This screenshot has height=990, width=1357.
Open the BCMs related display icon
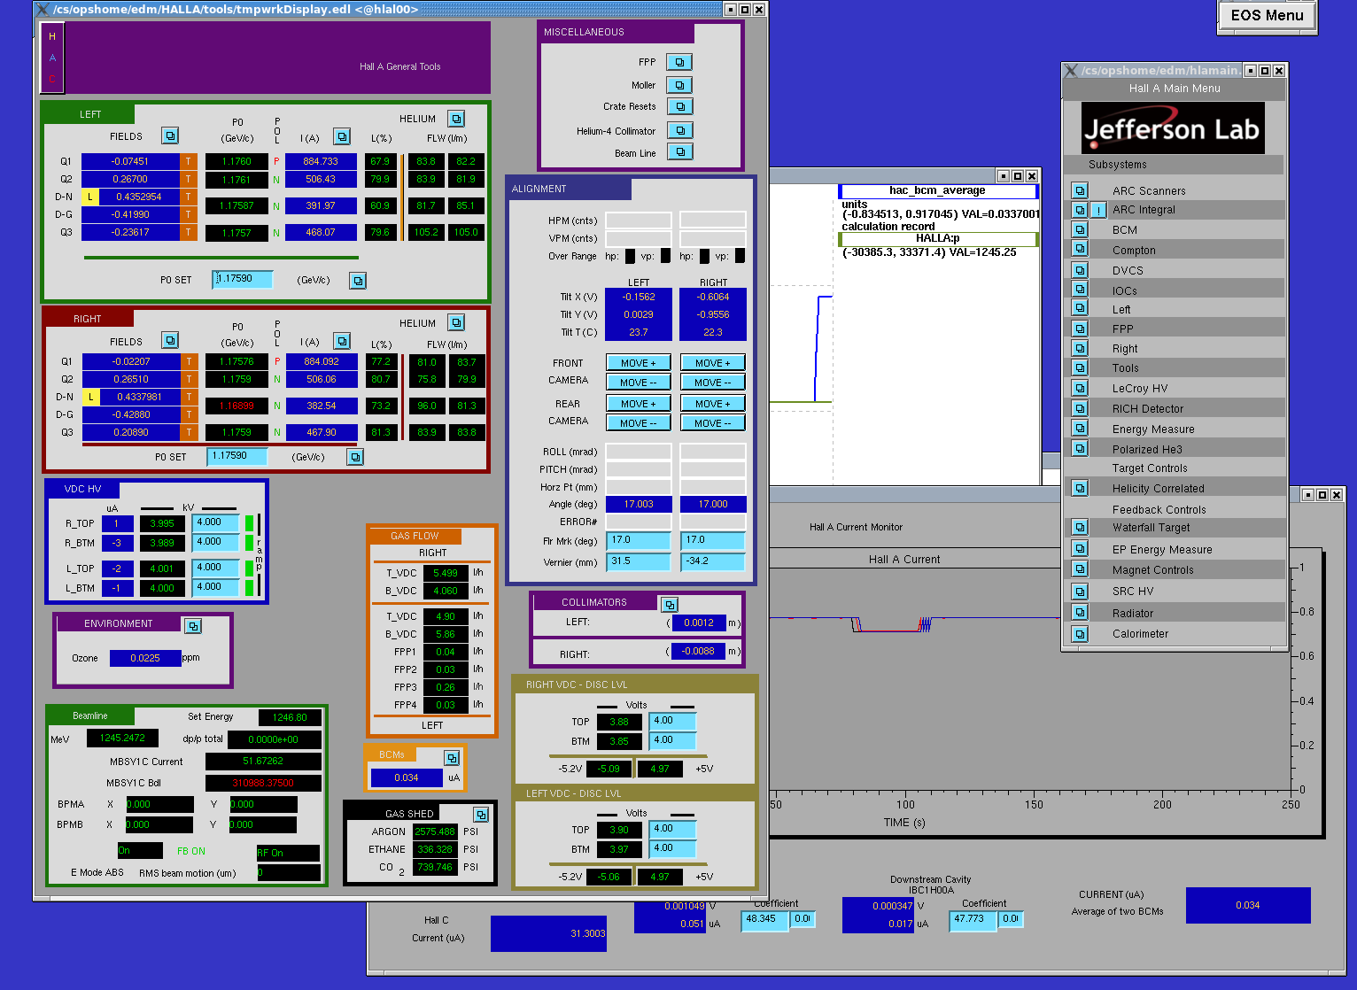452,758
